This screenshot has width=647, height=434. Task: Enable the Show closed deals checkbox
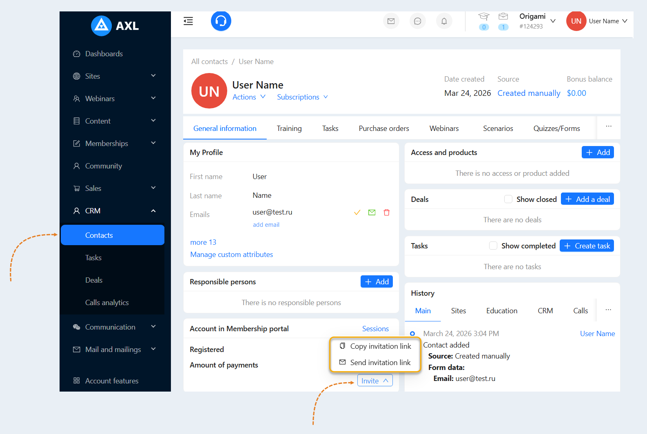[508, 199]
